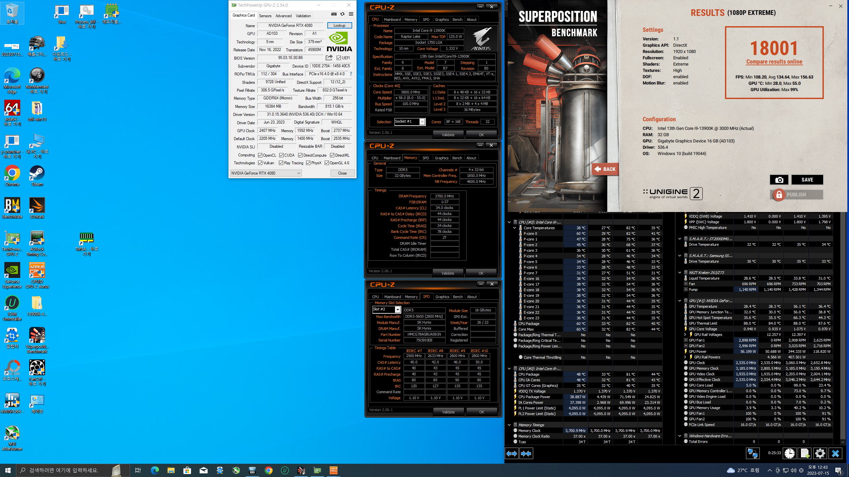Collapse NZXT Kraken Z63/Z73 sensor group
The image size is (849, 477).
680,273
